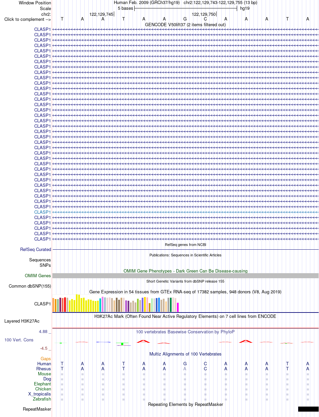This screenshot has height=417, width=319.
Task: Open Publications: Sequences in Scientific Articles title
Action: click(185, 255)
